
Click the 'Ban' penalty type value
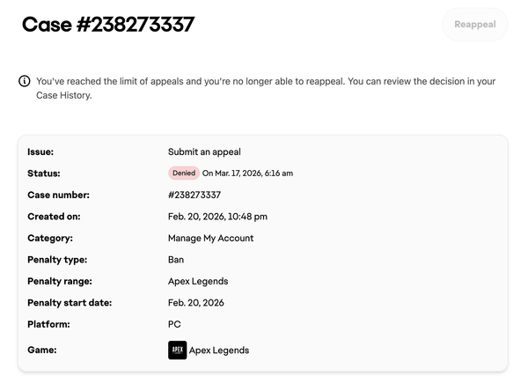tap(176, 260)
